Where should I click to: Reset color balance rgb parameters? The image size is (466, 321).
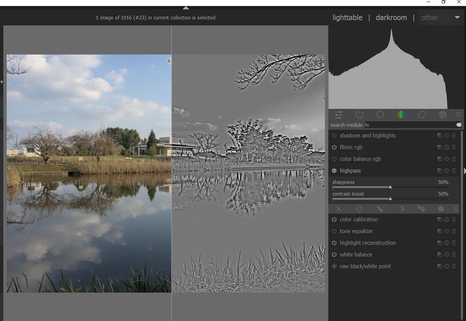(447, 159)
